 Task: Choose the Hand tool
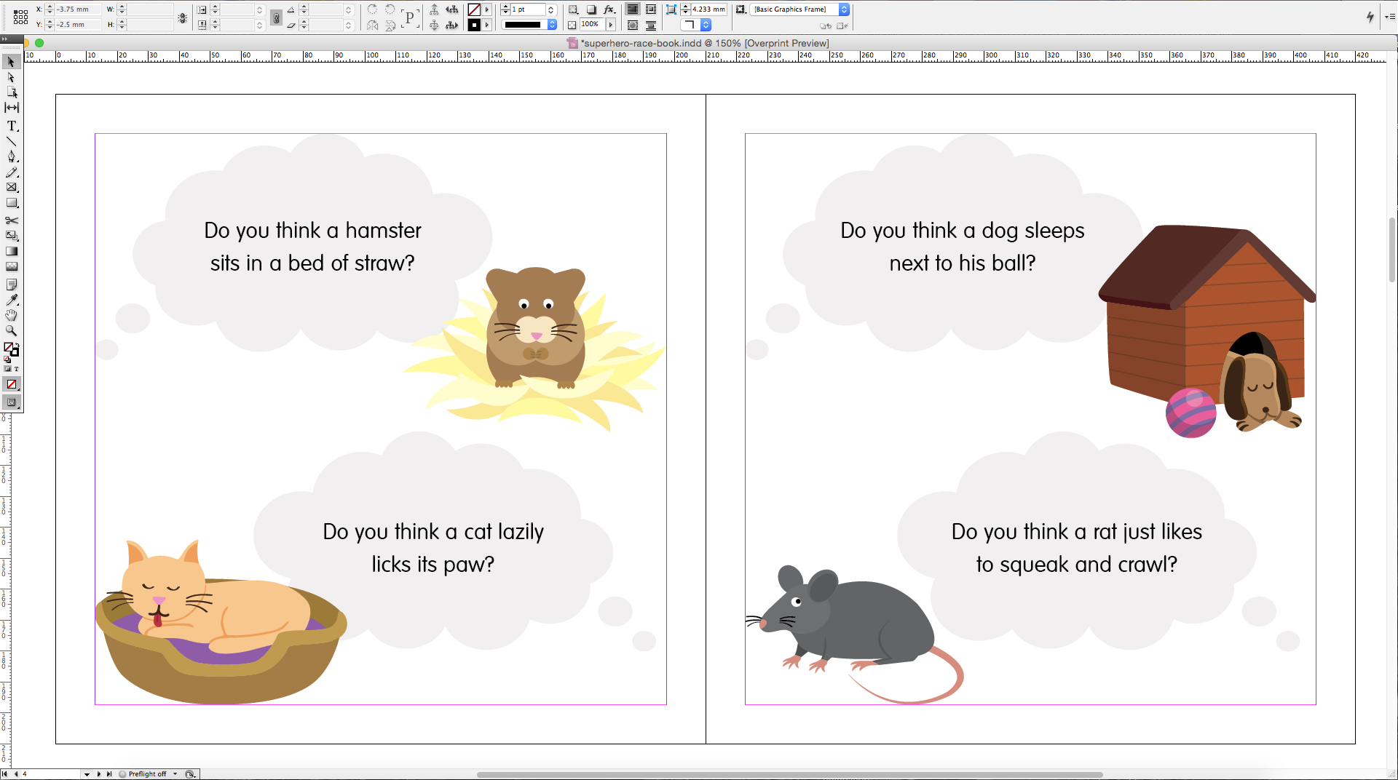12,315
